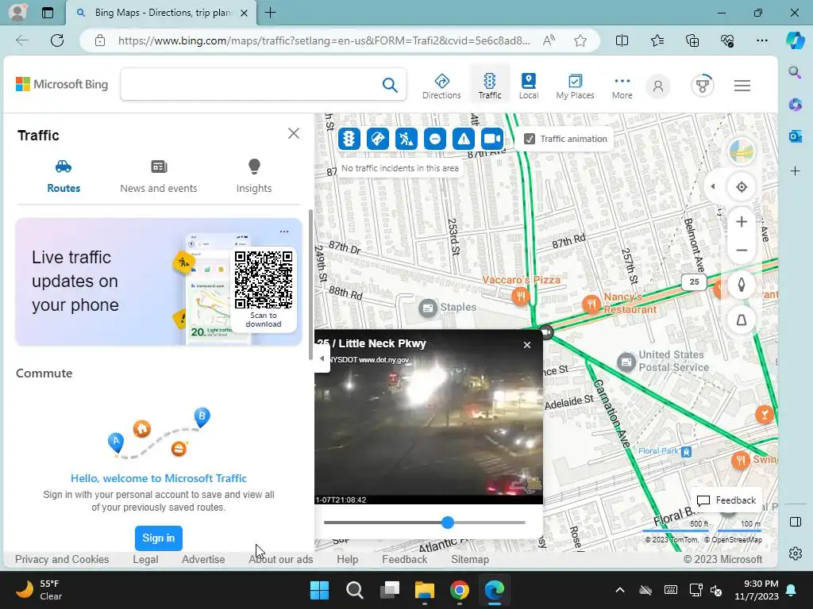
Task: Click the camera timeline slider handle
Action: tap(448, 523)
